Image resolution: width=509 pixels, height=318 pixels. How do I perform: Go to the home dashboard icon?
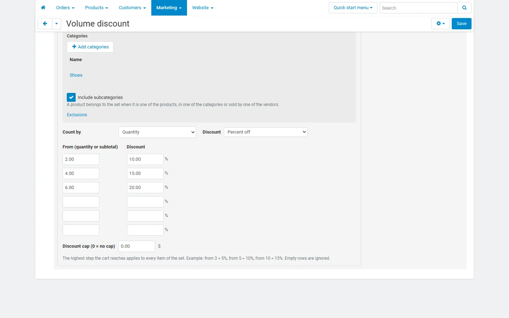click(43, 8)
